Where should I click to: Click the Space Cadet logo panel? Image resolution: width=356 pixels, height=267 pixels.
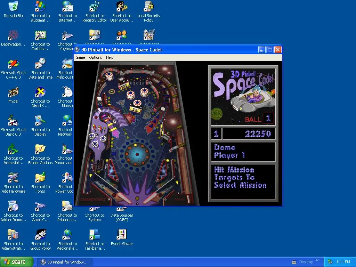(x=243, y=97)
